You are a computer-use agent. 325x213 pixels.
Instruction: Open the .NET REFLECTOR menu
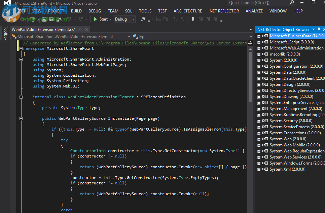[224, 11]
